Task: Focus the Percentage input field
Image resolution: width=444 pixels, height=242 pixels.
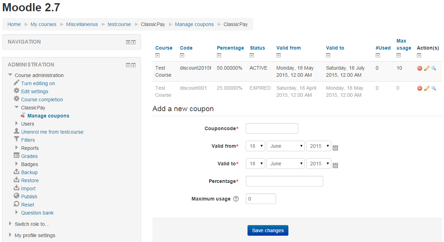Action: pos(284,181)
